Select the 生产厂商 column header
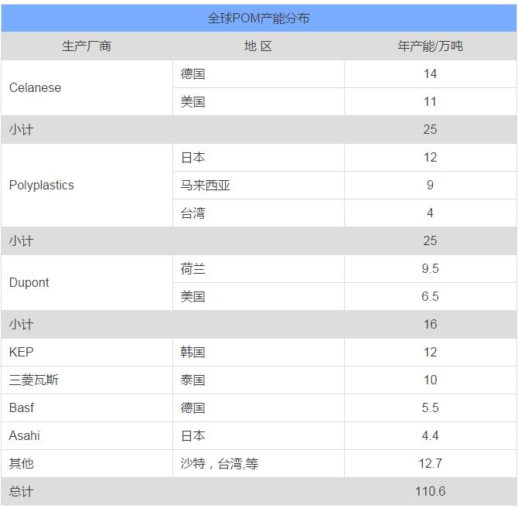 [87, 46]
